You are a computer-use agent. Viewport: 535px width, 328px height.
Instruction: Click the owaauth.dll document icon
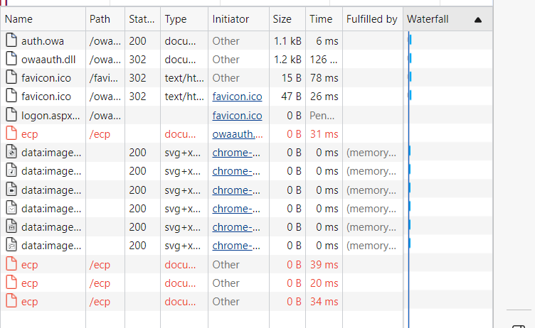(11, 60)
